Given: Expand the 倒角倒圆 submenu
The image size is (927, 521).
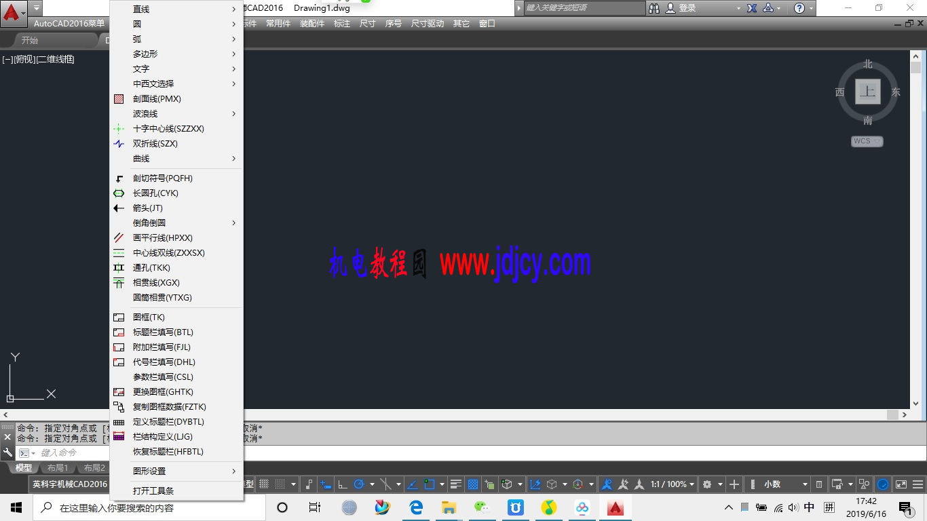Looking at the screenshot, I should [176, 223].
